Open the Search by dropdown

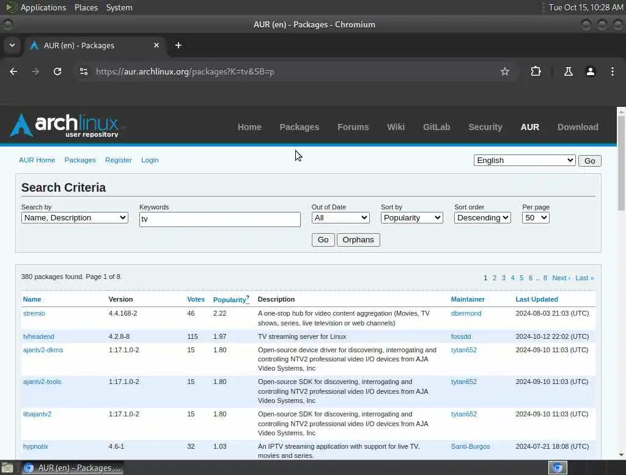tap(75, 218)
